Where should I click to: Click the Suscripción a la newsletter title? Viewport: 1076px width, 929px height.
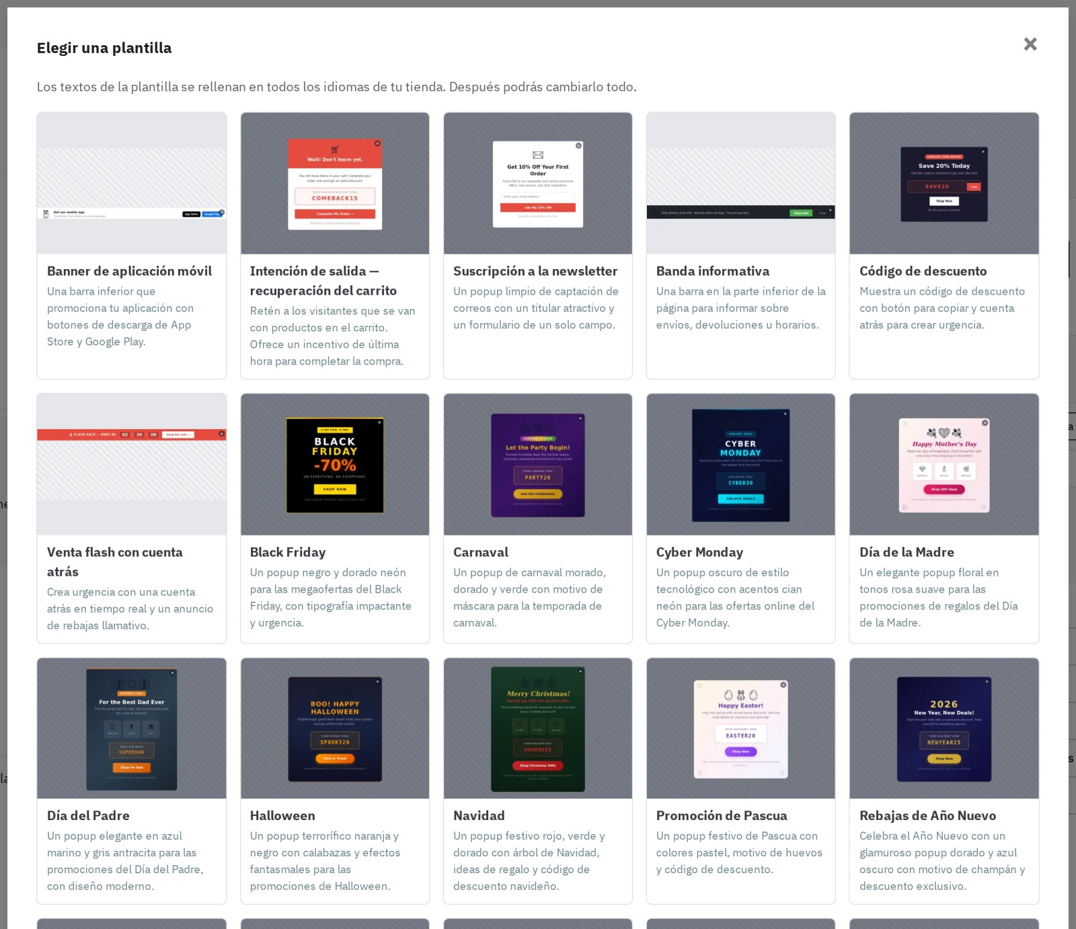pos(535,271)
